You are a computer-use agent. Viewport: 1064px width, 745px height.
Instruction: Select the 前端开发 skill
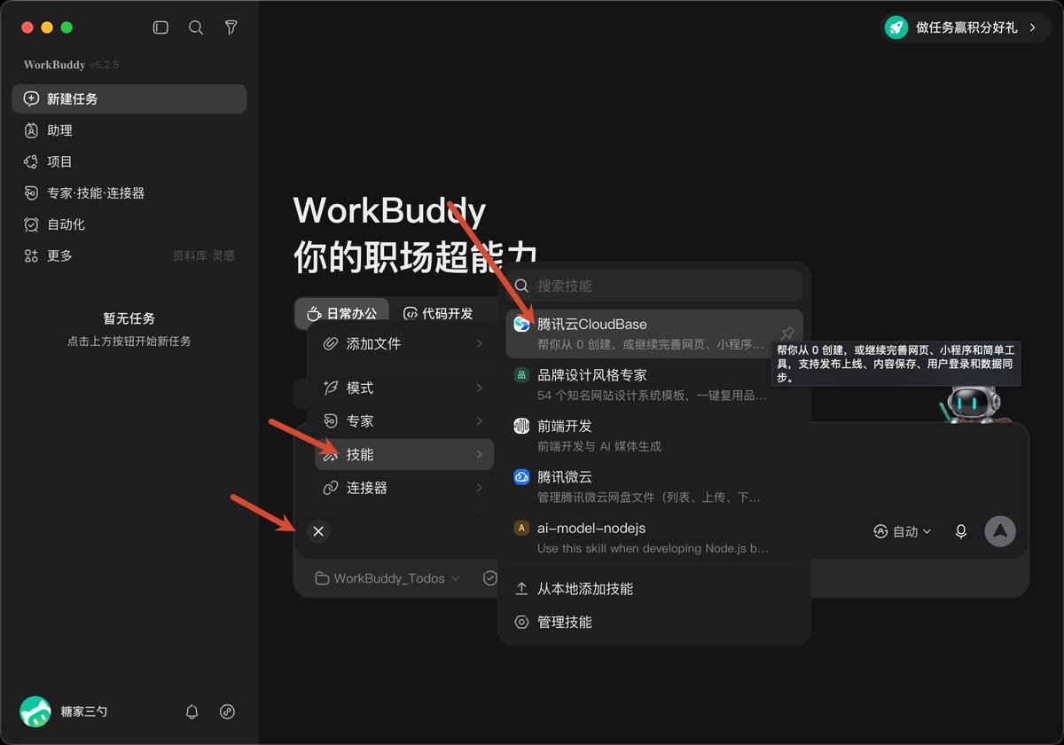click(654, 435)
